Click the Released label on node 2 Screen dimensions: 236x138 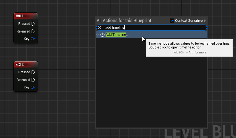(23, 80)
